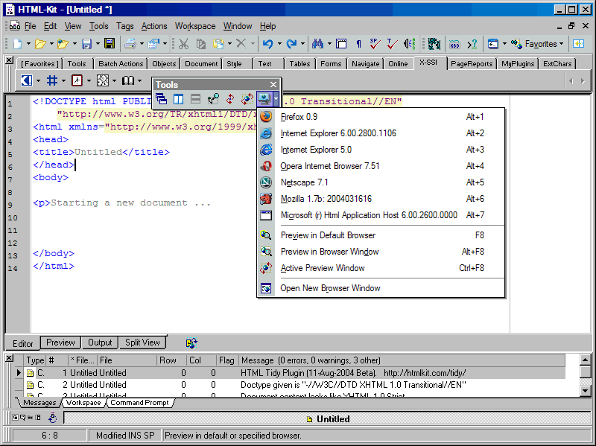Toggle the far-right side panel icon in toolbar
This screenshot has width=596, height=446.
pyautogui.click(x=579, y=44)
